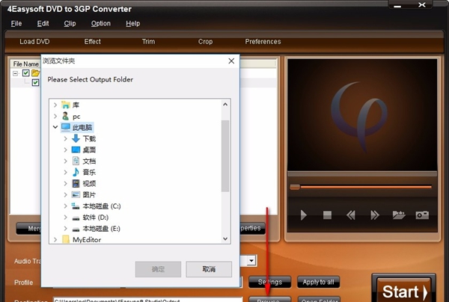Open the audio track dropdown arrow

click(x=251, y=261)
